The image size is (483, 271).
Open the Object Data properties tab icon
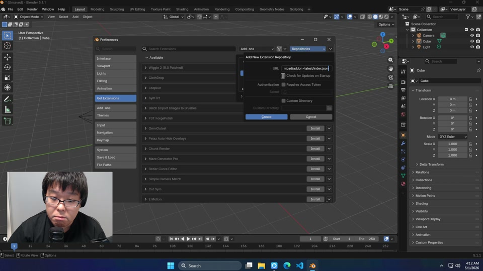pyautogui.click(x=403, y=176)
